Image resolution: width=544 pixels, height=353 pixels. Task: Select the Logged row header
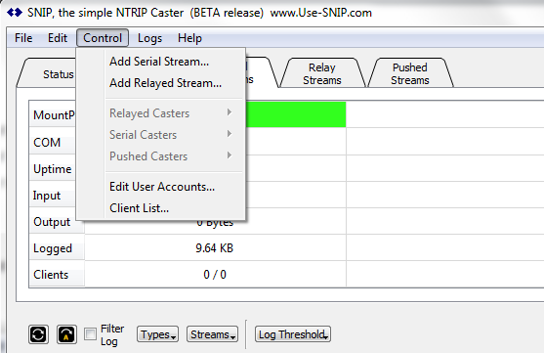click(x=57, y=248)
